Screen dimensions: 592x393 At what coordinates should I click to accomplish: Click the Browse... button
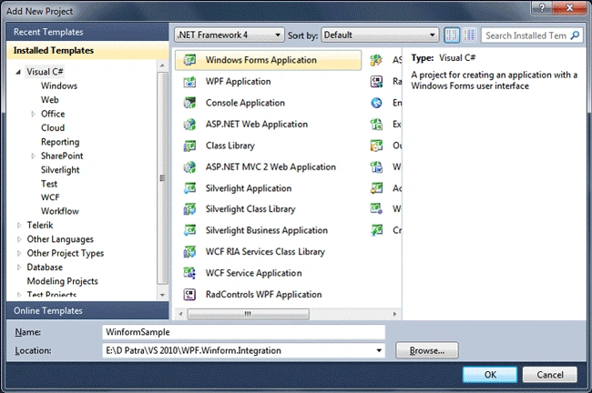[427, 350]
